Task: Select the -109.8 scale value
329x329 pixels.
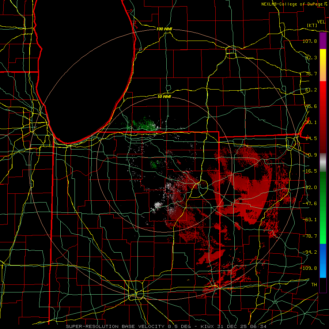Action: coord(309,268)
